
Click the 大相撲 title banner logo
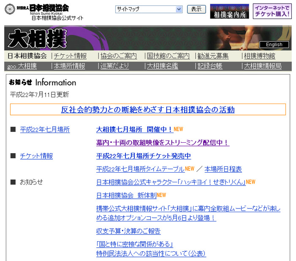click(x=38, y=38)
